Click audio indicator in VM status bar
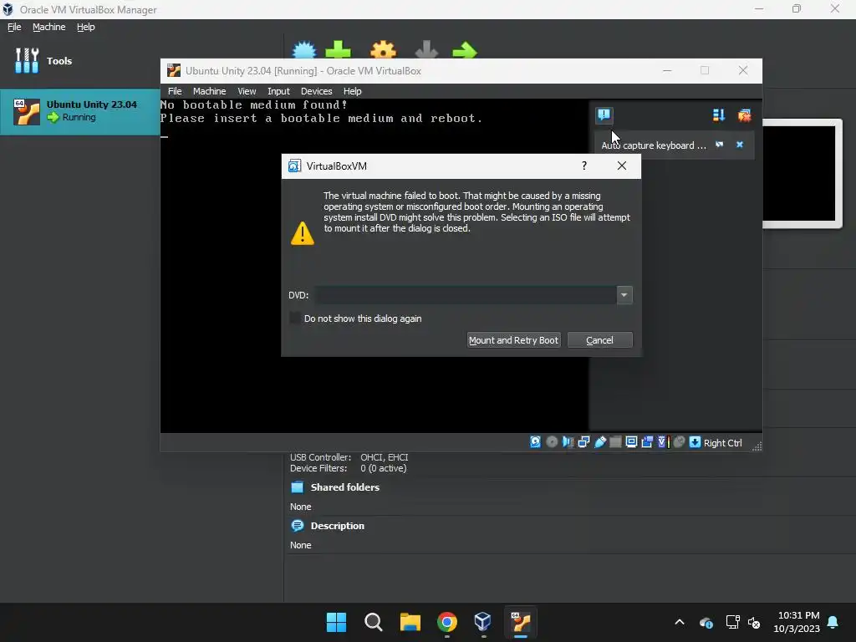The width and height of the screenshot is (856, 642). click(568, 442)
